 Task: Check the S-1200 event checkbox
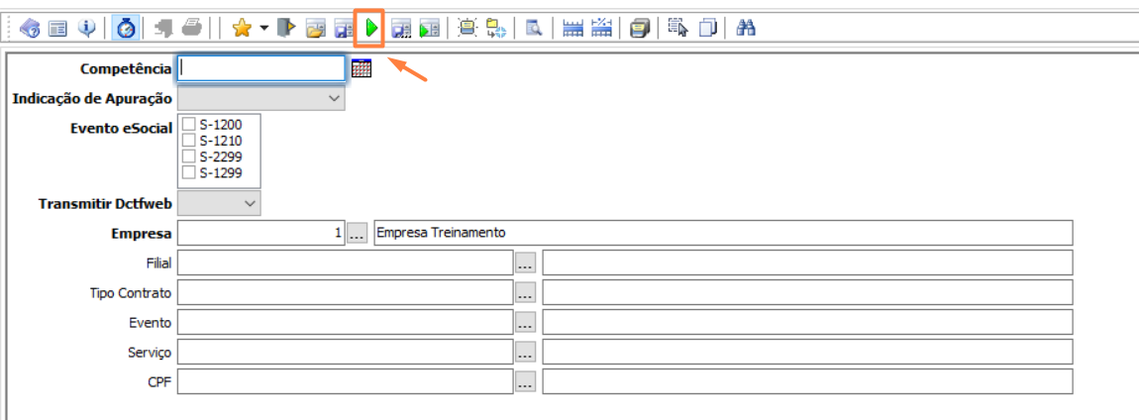click(189, 125)
